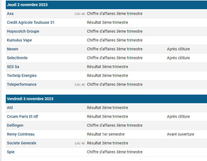Image resolution: width=207 pixels, height=161 pixels.
Task: Click Kumulus Vape's Chiffre d'affaires 3ème trimestre
Action: coord(115,40)
